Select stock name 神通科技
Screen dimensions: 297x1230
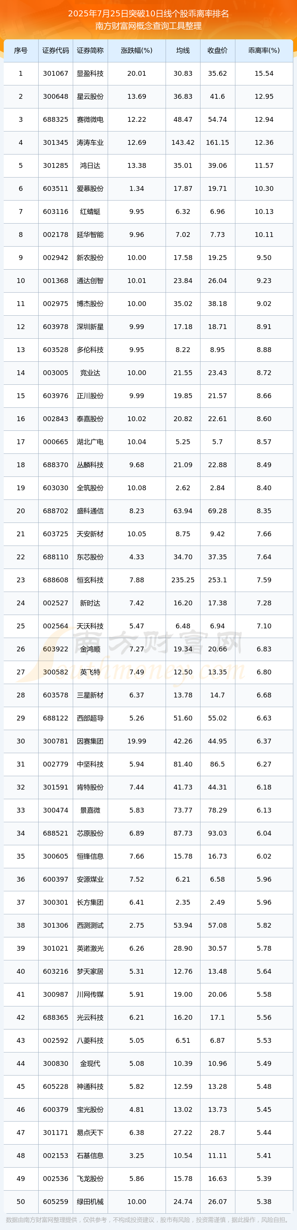click(x=90, y=1086)
